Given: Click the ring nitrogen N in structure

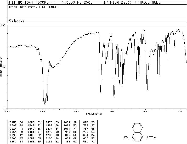Looking at the screenshot, I should (x=133, y=128).
